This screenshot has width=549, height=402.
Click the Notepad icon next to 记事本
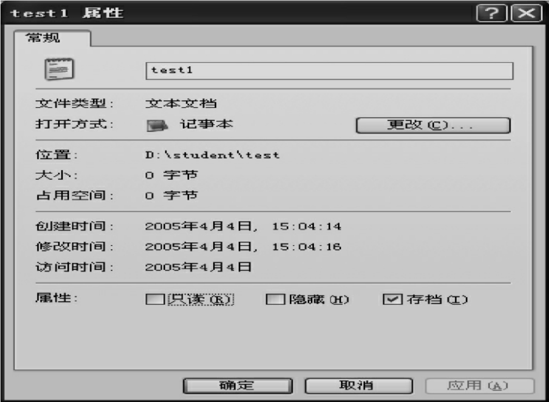click(157, 125)
